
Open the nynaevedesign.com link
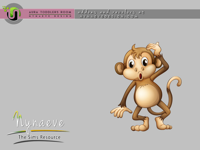coord(109,17)
